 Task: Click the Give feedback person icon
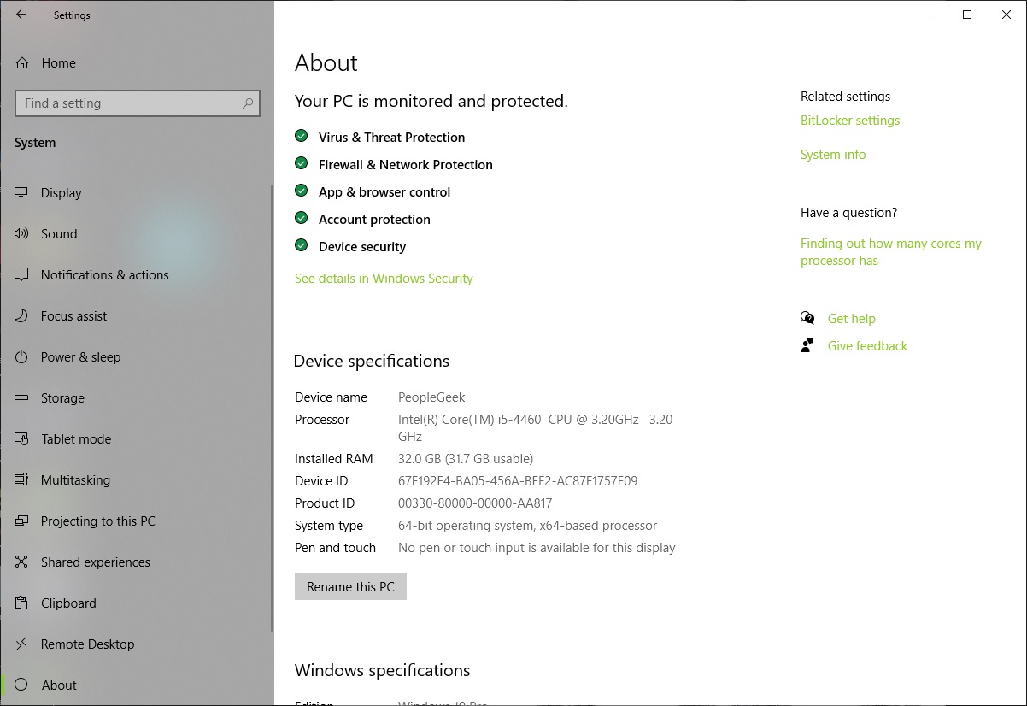(x=807, y=346)
